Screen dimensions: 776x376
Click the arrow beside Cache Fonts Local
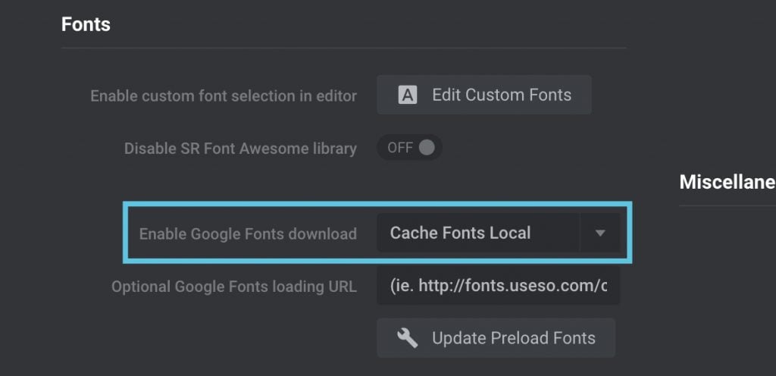coord(600,233)
